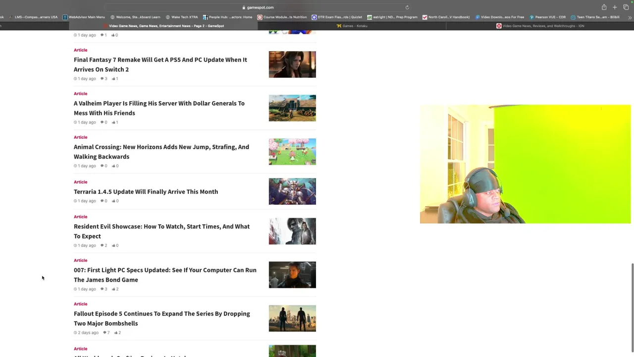Open Welcome Blackboard Learn bookmark
Image resolution: width=634 pixels, height=357 pixels.
135,17
